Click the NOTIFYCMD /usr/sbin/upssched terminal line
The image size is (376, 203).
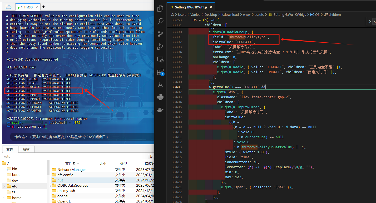coord(32,60)
